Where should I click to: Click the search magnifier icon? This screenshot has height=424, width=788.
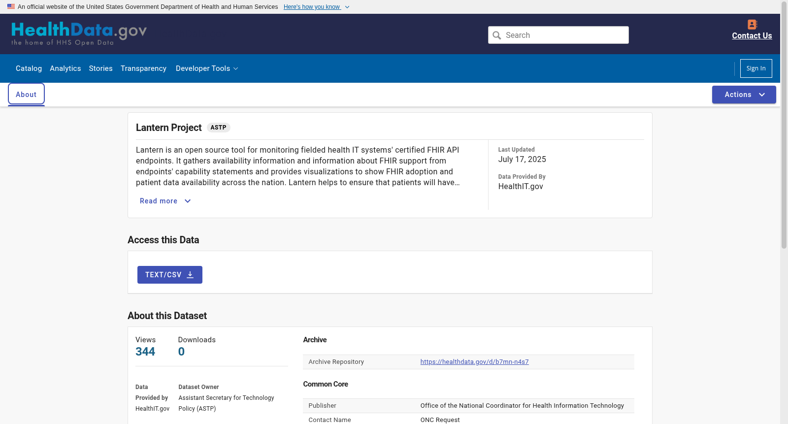497,35
